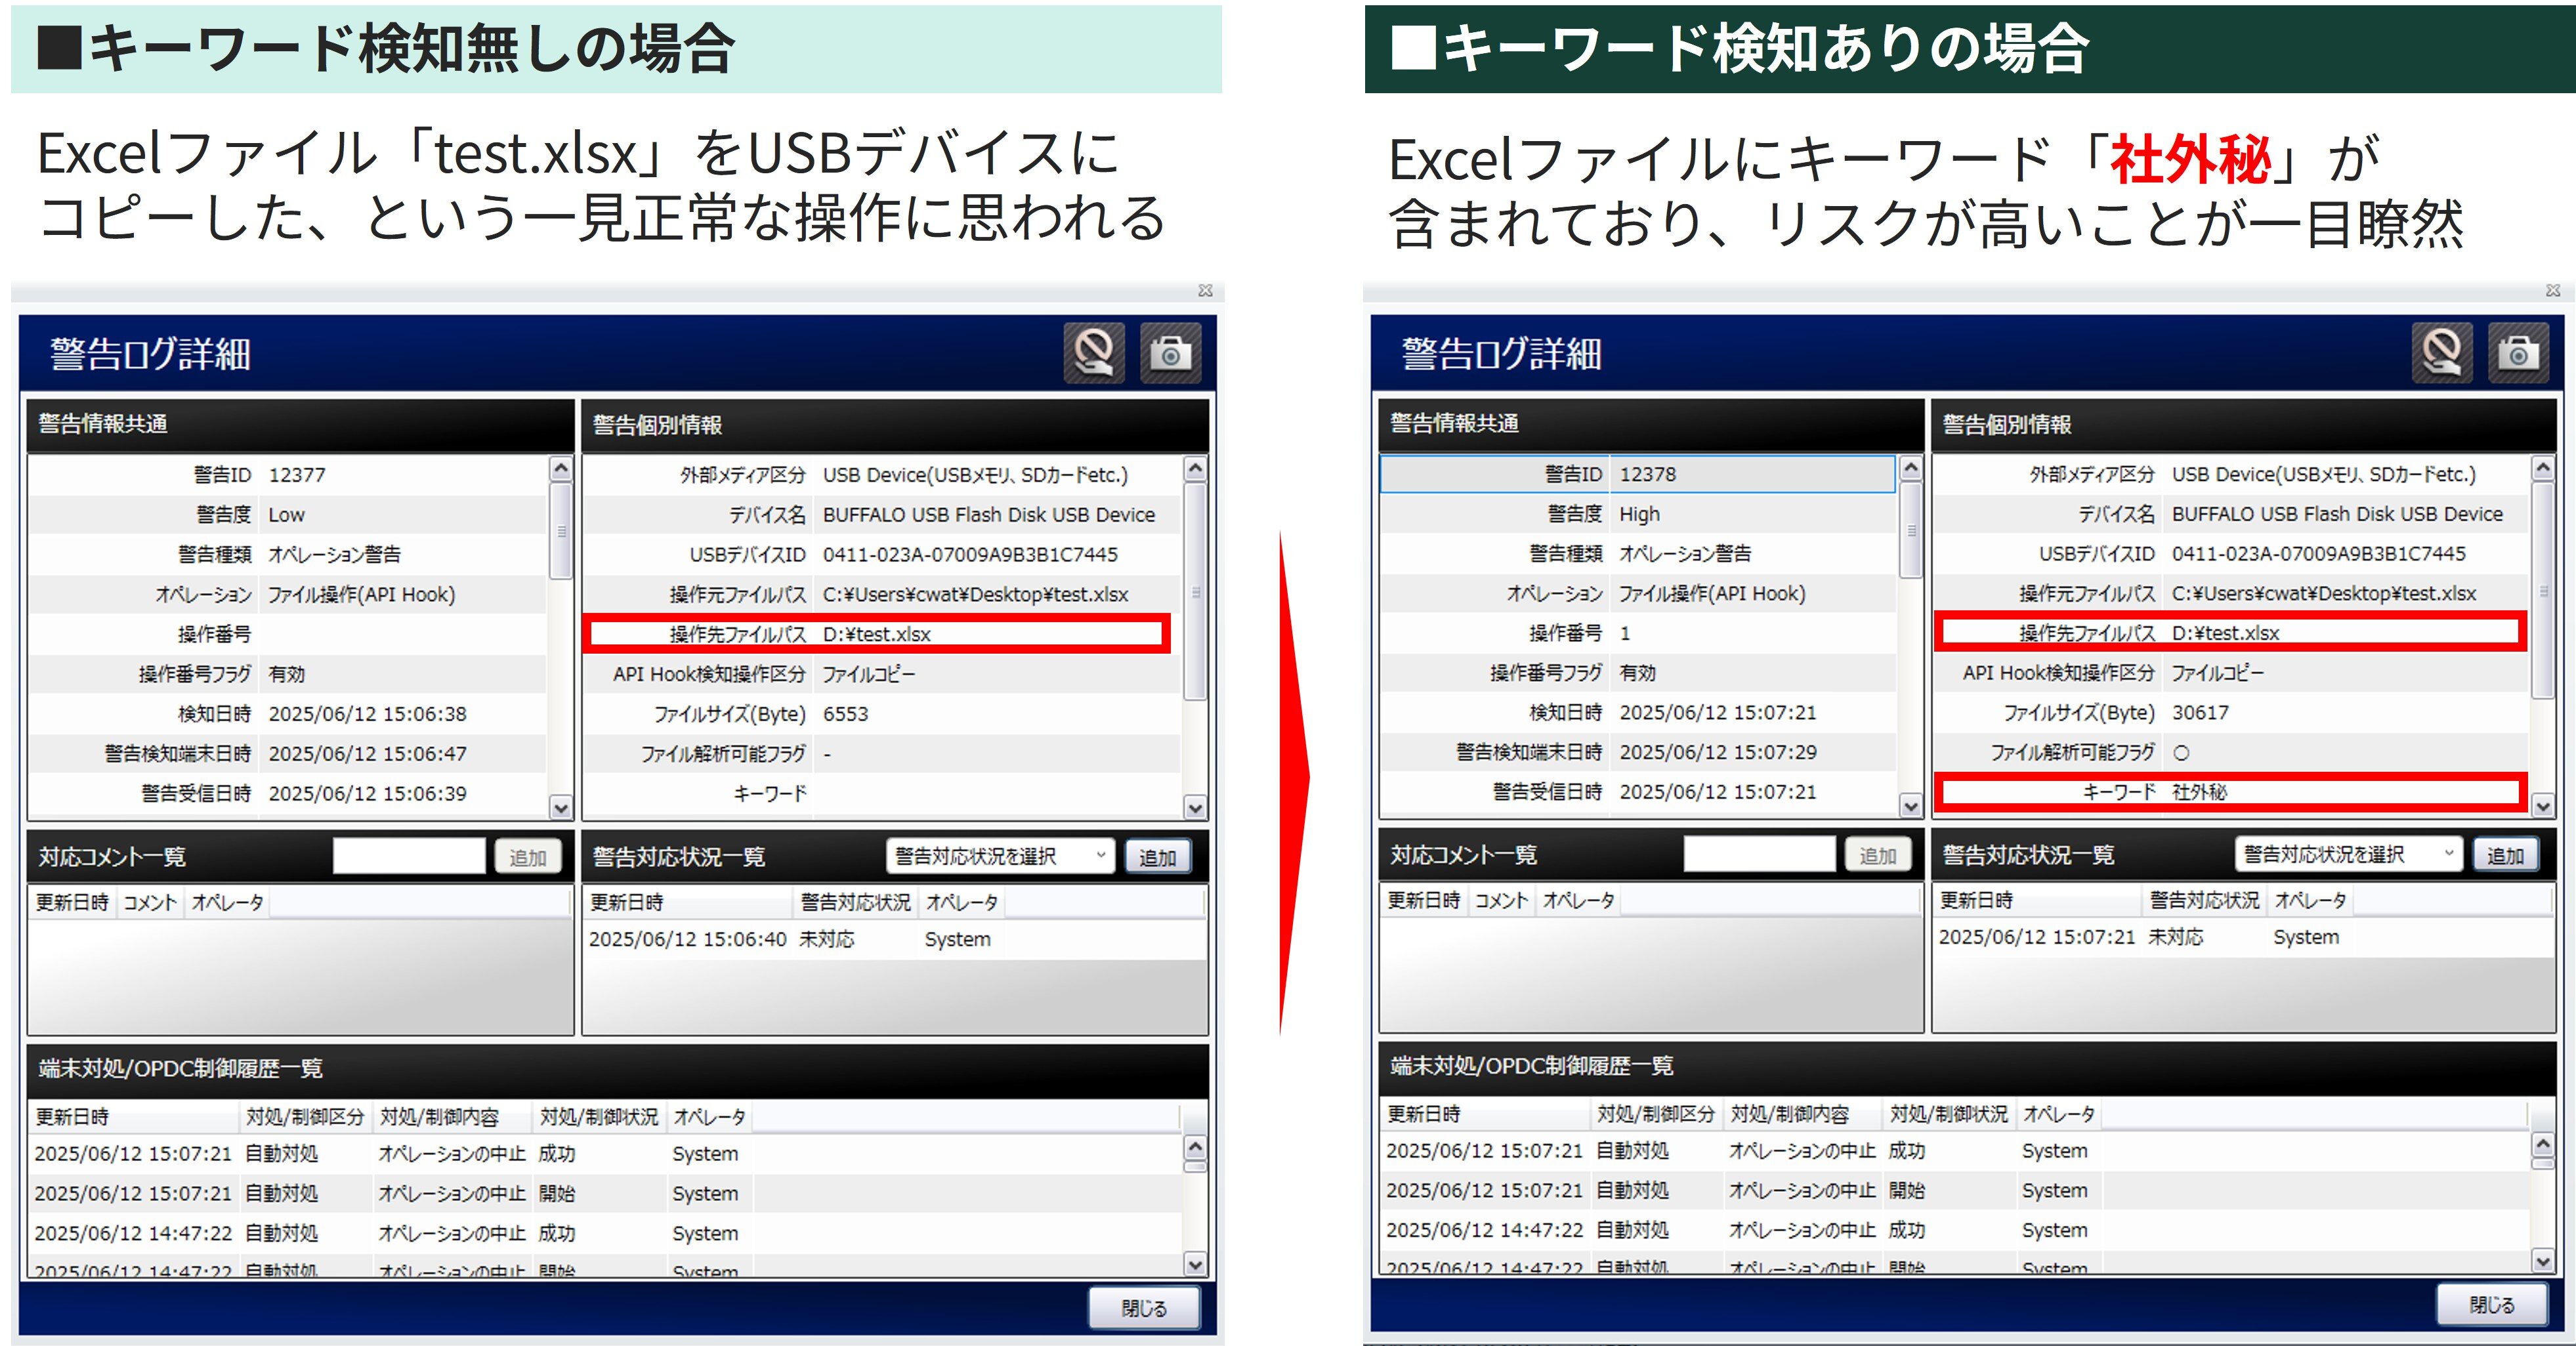Click the up arrow of the left 警告個別情報 scrollbar
This screenshot has height=1346, width=2576.
pyautogui.click(x=1195, y=469)
